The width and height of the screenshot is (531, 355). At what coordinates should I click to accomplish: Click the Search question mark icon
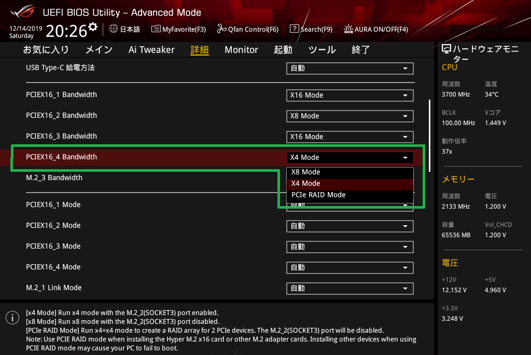(x=295, y=29)
